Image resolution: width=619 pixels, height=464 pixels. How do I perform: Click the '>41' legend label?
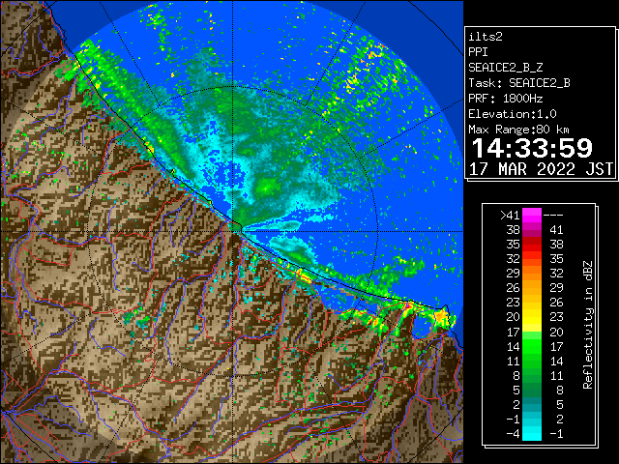510,216
